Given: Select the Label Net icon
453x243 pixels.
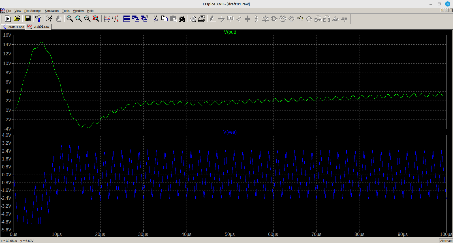Looking at the screenshot, I should pos(230,19).
